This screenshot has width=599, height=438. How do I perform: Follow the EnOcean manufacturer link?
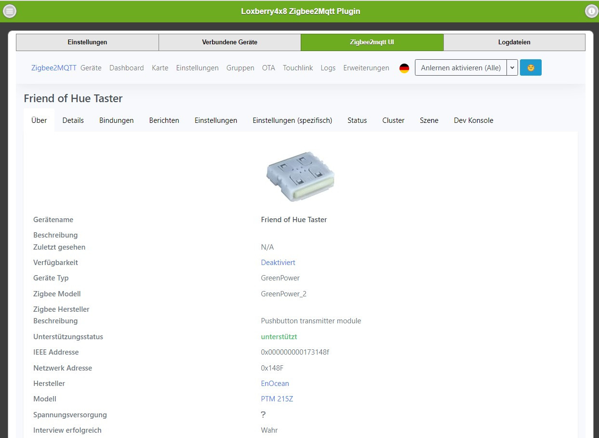tap(275, 384)
